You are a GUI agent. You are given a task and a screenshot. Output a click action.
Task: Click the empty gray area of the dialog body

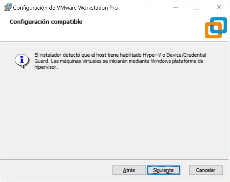pos(115,118)
